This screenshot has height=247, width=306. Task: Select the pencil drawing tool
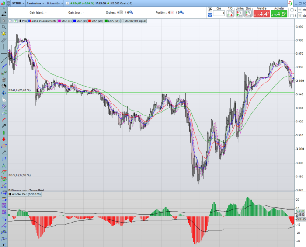coord(3,14)
